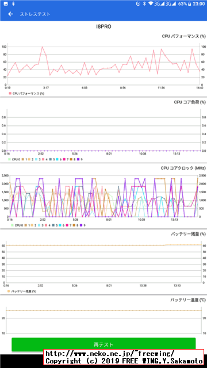This screenshot has width=207, height=368.
Task: Tap the 0:19 time label on performance chart
Action: [7, 87]
